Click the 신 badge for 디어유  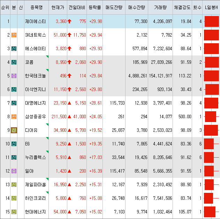14,130
